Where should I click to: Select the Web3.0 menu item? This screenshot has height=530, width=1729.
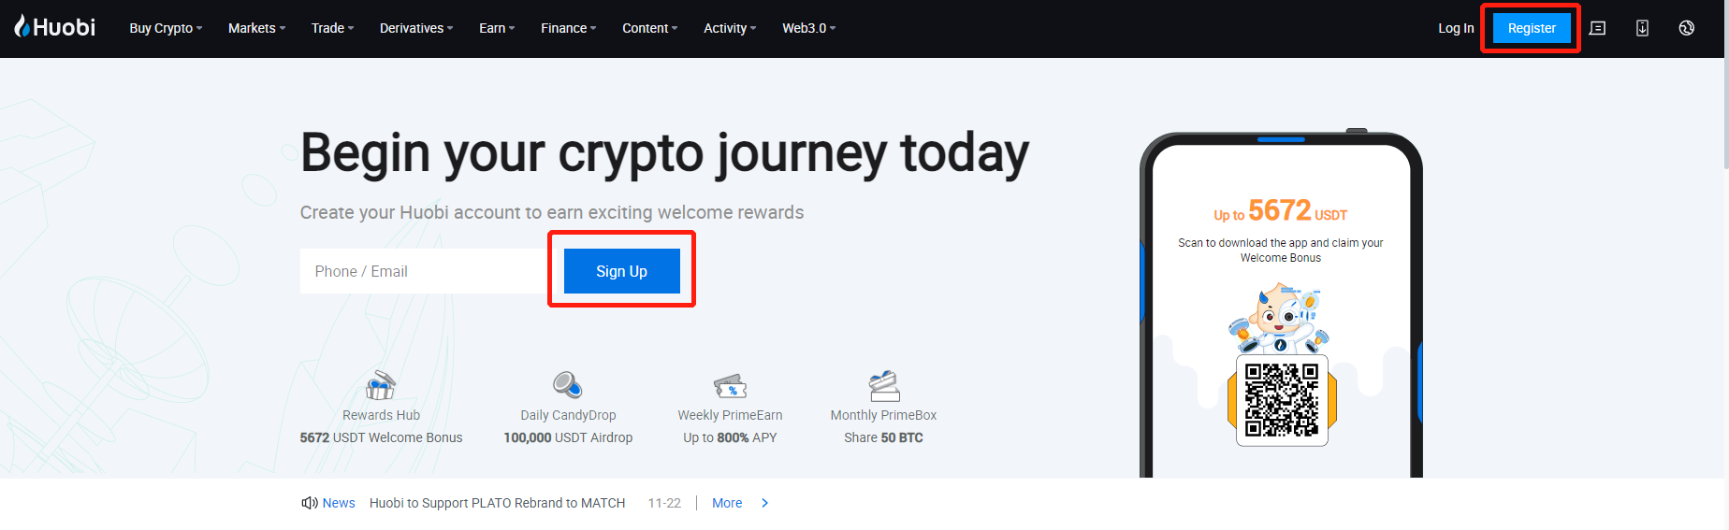click(808, 28)
